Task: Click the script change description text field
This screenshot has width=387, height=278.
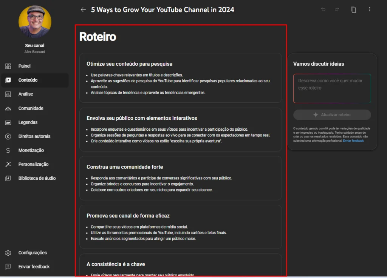Action: tap(332, 88)
